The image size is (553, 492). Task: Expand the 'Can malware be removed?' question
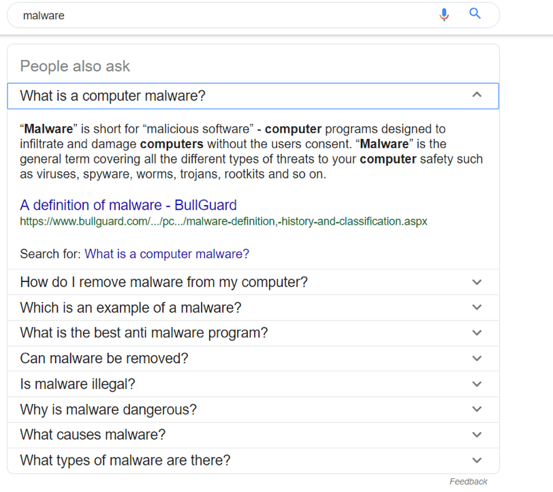(x=104, y=358)
